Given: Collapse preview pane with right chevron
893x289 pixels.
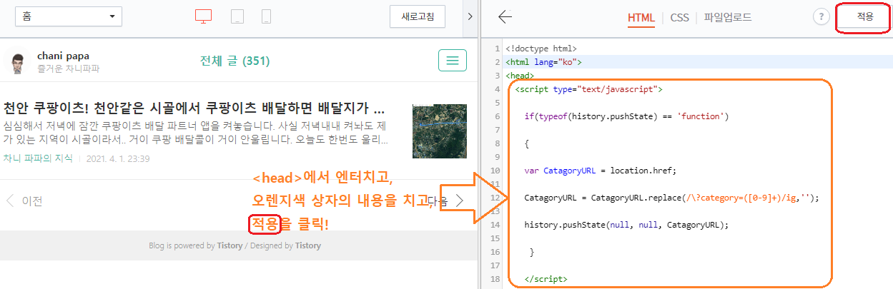Looking at the screenshot, I should [x=469, y=16].
